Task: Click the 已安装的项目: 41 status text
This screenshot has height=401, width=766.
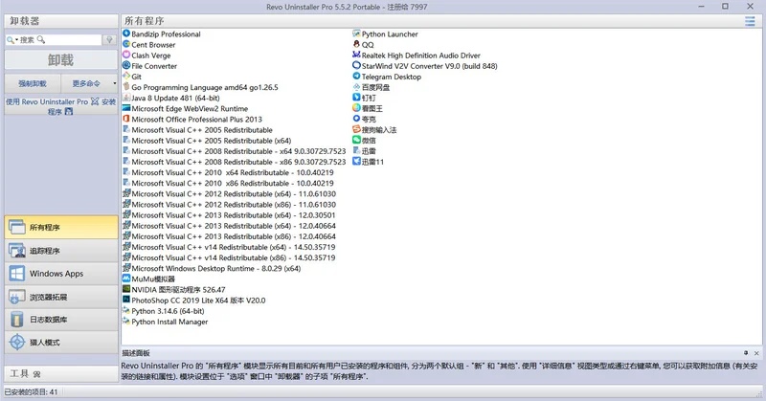Action: point(32,391)
